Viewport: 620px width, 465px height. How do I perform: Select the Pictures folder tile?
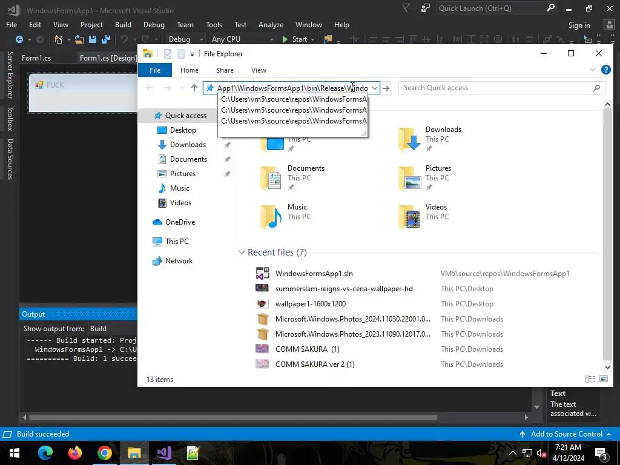point(424,177)
